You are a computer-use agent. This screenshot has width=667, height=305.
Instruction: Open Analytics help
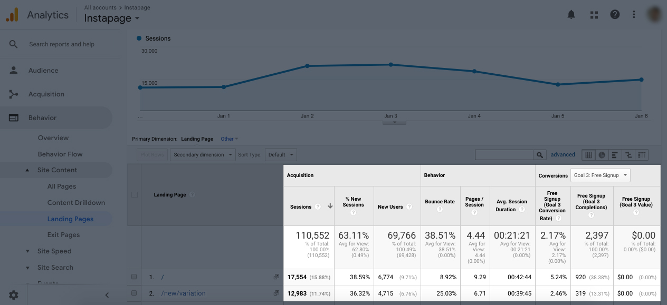click(615, 14)
